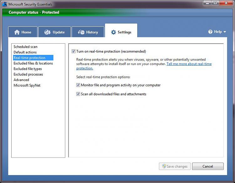235x183 pixels.
Task: Click Computer status - Protected banner text
Action: click(x=34, y=12)
